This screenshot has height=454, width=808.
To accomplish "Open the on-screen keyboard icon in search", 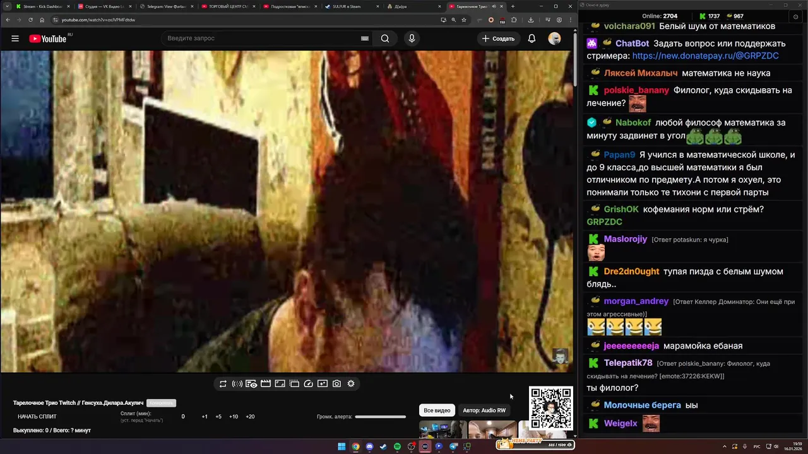I will tap(364, 38).
